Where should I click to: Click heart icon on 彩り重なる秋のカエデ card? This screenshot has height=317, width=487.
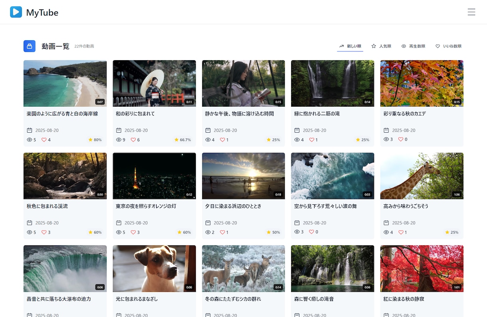coord(400,139)
